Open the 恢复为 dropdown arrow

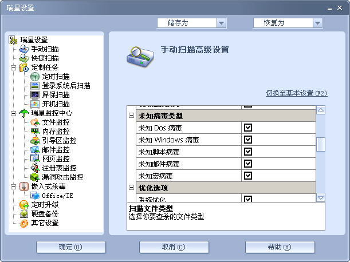317,23
